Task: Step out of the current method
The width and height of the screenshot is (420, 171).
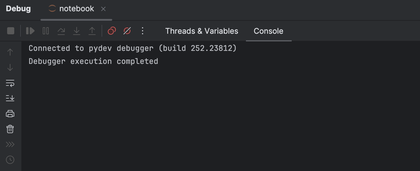Action: pyautogui.click(x=92, y=31)
